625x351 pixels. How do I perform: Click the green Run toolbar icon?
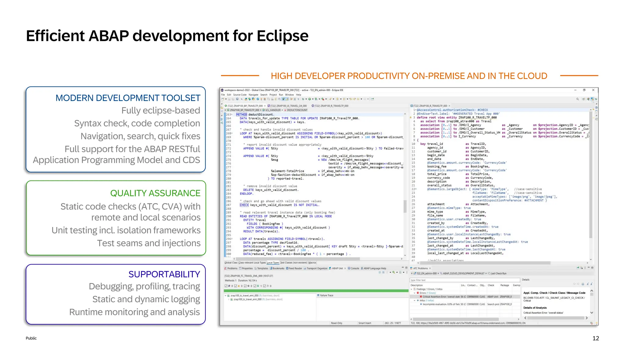(x=309, y=99)
